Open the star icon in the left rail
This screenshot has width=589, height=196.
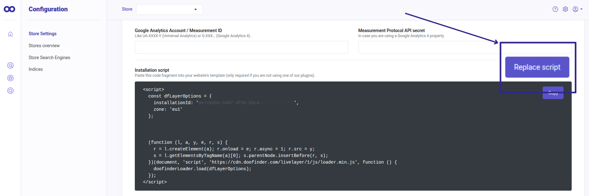pyautogui.click(x=10, y=78)
